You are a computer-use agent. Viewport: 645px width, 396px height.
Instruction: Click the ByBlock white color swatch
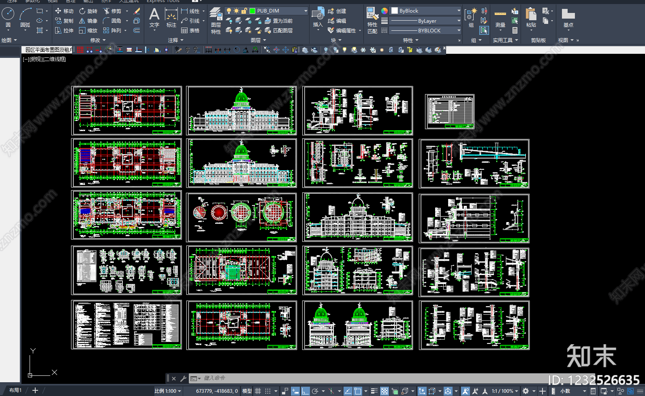point(395,11)
